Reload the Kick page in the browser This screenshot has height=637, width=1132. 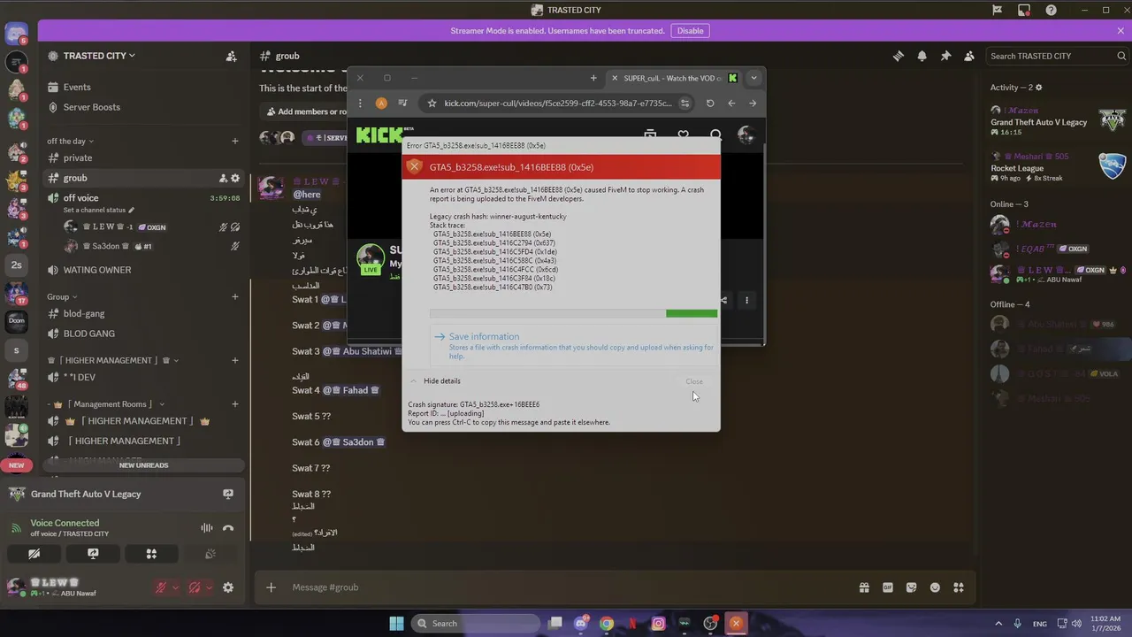[710, 104]
